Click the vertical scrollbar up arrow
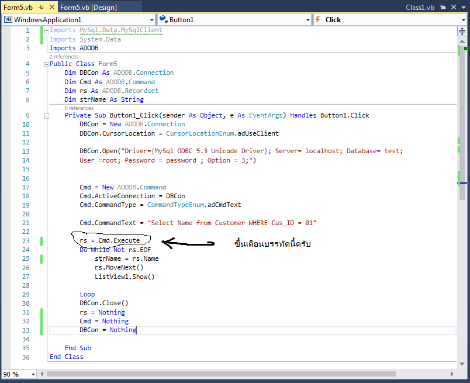470x383 pixels. [462, 41]
